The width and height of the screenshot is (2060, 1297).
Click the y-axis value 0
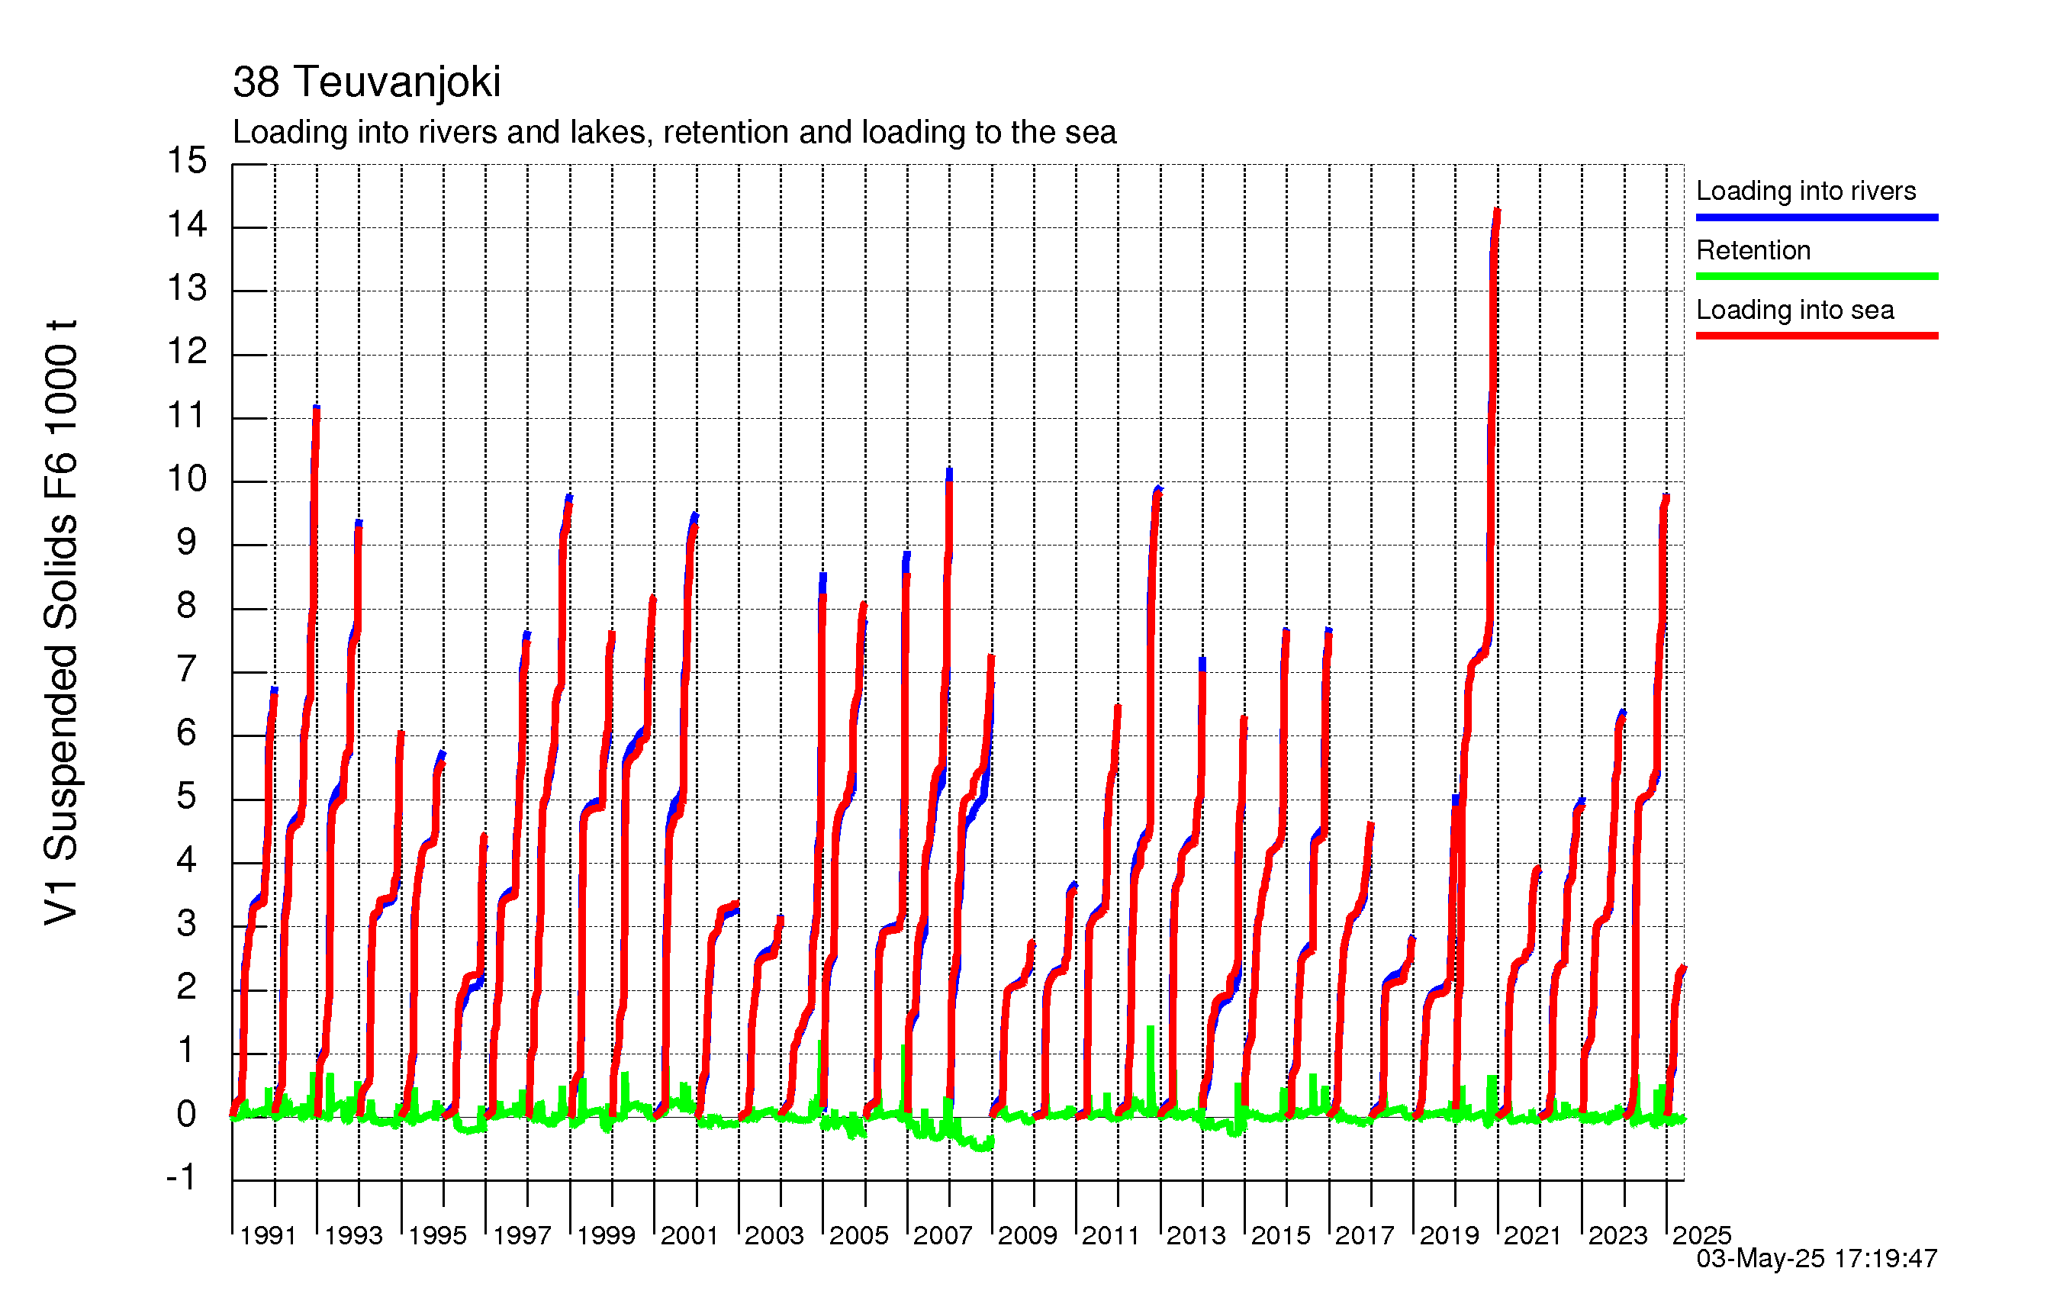(186, 1115)
